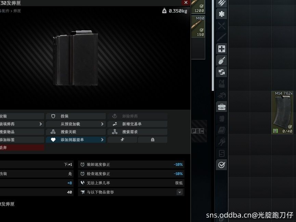Select the book info-items filter icon

point(221,130)
